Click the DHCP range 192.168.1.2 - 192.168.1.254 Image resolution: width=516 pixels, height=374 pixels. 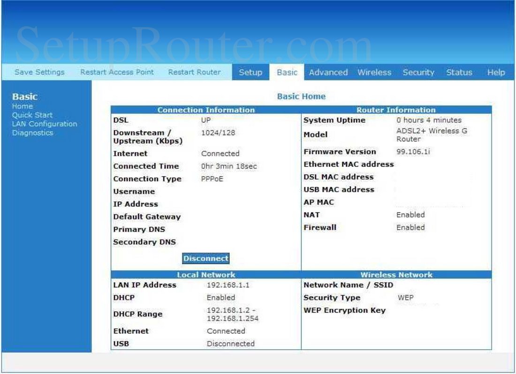(232, 314)
